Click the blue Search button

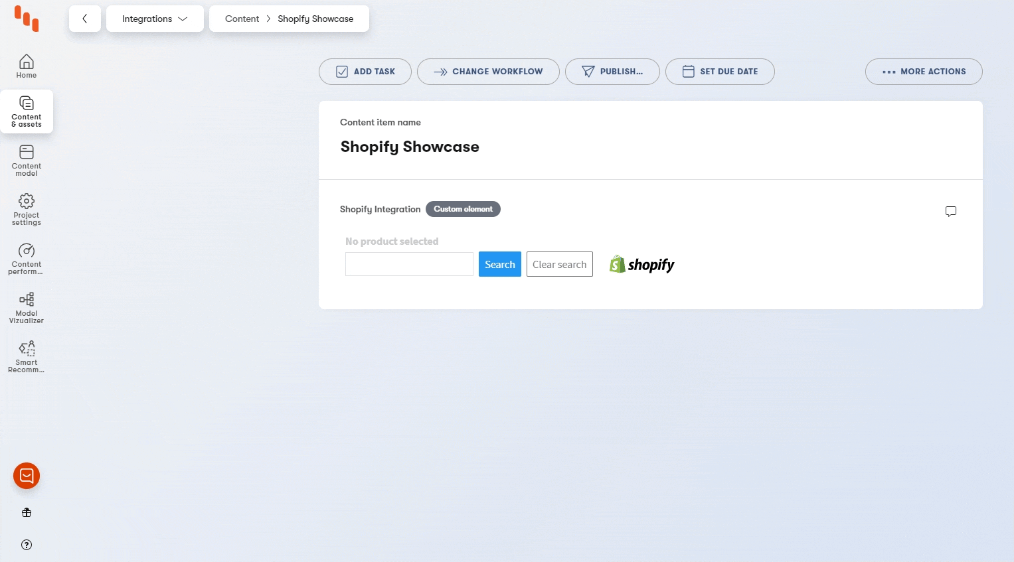[x=500, y=264]
